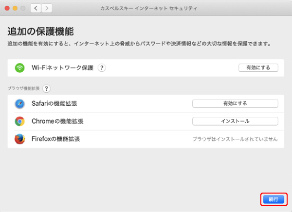Screen dimensions: 292x212
Task: Click the Wi-Fi network protection green icon
Action: [20, 68]
